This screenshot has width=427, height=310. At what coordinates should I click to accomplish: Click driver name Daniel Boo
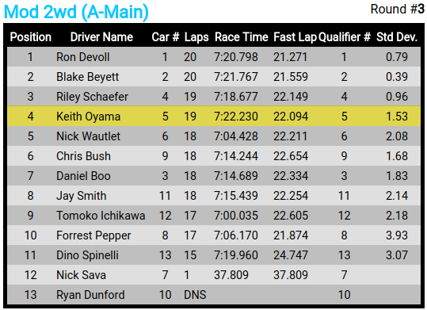(83, 176)
